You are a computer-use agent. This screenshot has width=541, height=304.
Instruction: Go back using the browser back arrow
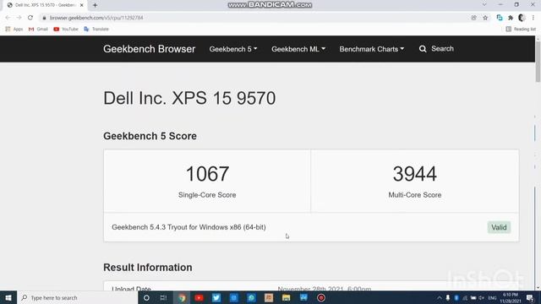8,18
